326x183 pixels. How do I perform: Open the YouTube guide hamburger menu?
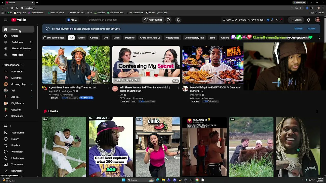pyautogui.click(x=6, y=20)
